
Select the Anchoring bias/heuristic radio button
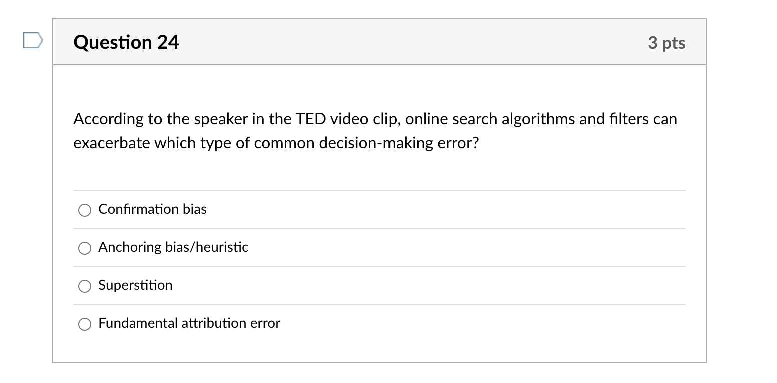pos(84,248)
